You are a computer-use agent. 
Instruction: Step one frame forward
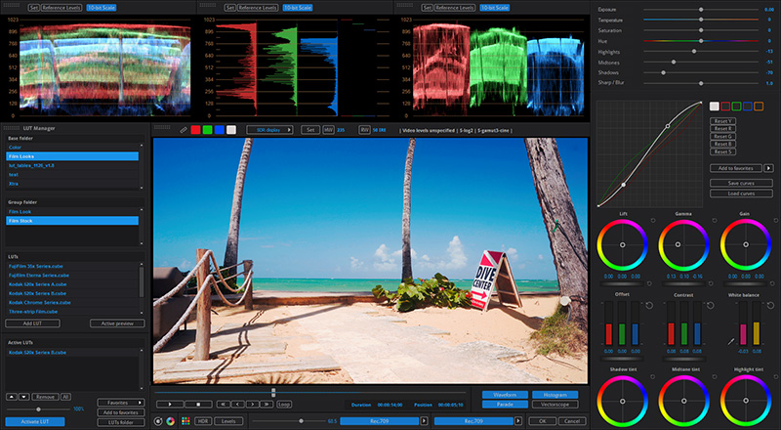[252, 404]
